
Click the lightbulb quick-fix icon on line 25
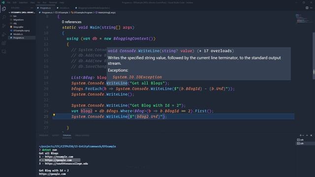pos(54,115)
